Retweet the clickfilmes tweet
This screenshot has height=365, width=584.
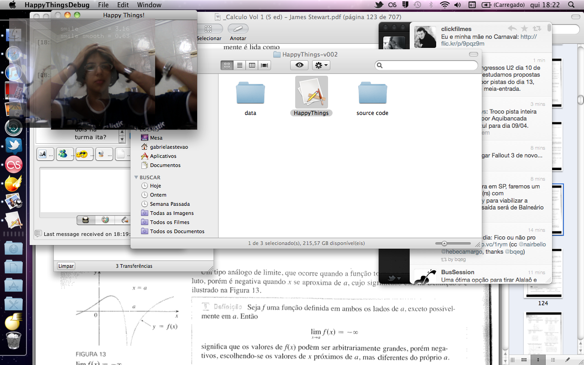537,28
